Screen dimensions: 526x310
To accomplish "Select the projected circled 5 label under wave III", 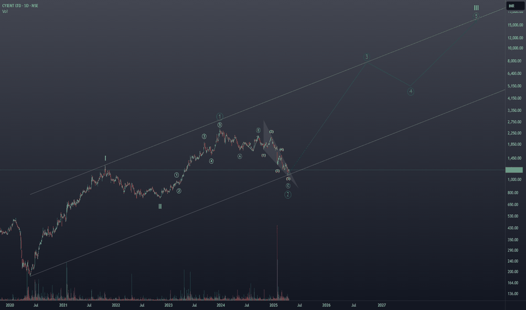I will [476, 16].
